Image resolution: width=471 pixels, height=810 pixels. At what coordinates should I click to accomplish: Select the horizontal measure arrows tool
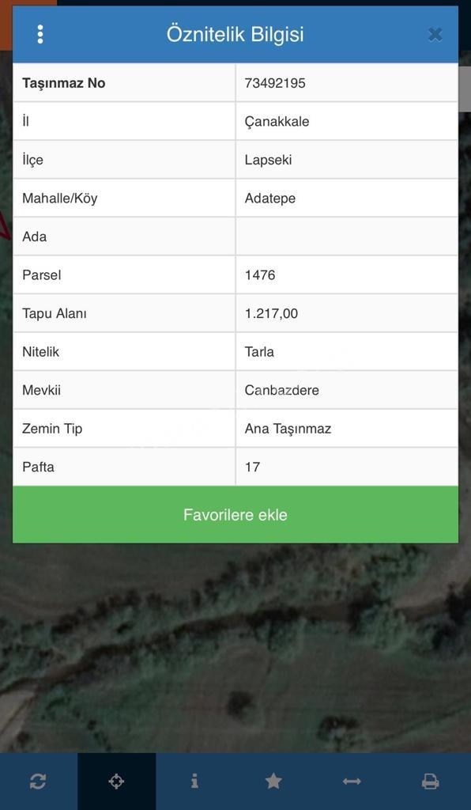coord(352,781)
